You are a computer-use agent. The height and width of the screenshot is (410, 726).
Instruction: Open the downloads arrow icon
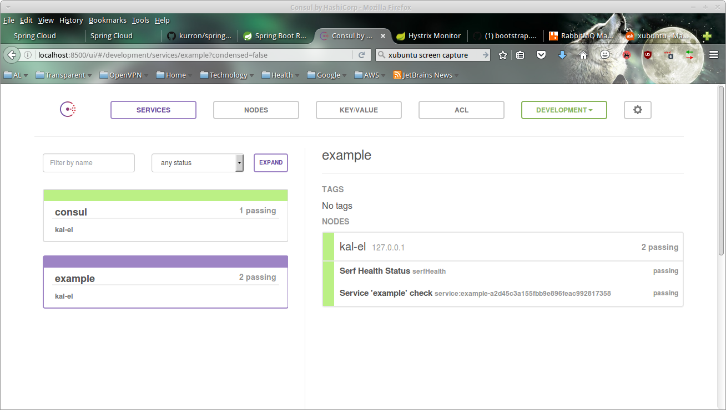click(x=562, y=55)
